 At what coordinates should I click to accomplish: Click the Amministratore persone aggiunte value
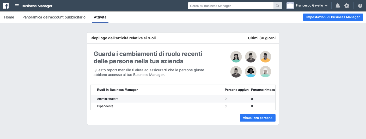[x=225, y=99]
